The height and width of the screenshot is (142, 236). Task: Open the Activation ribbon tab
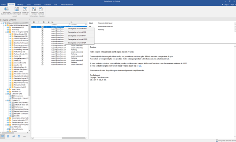(48, 5)
